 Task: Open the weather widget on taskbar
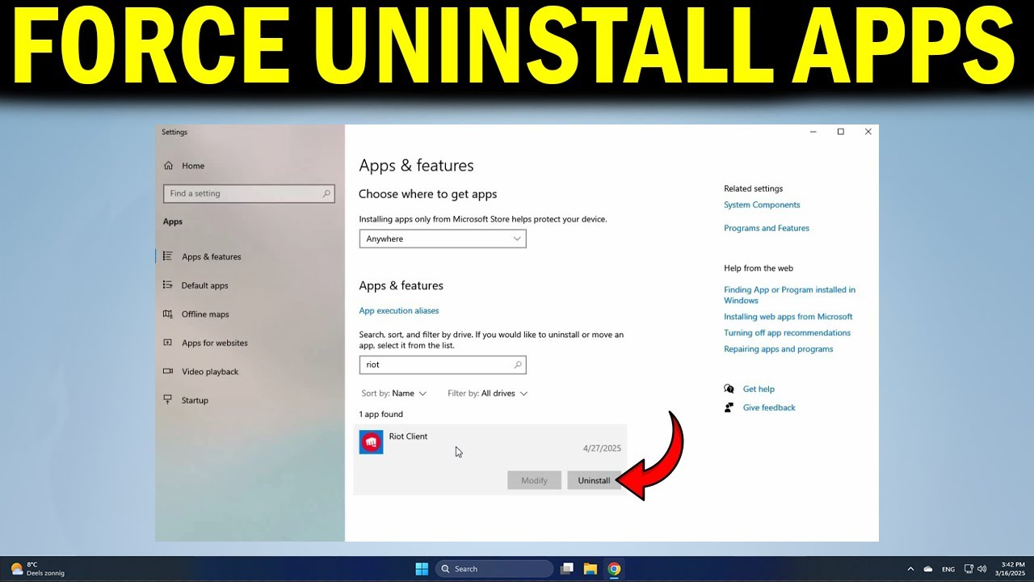pyautogui.click(x=37, y=568)
